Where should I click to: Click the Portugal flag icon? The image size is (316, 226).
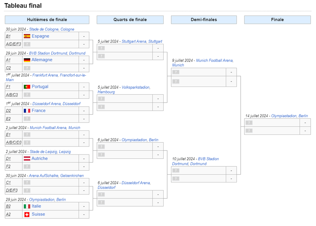pos(27,87)
